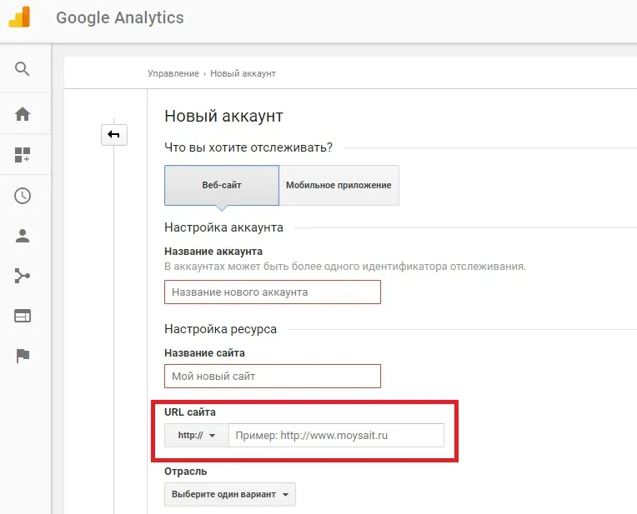Image resolution: width=637 pixels, height=514 pixels.
Task: Click the site URL input field
Action: click(x=336, y=435)
